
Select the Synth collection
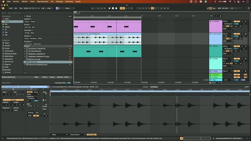(7, 19)
